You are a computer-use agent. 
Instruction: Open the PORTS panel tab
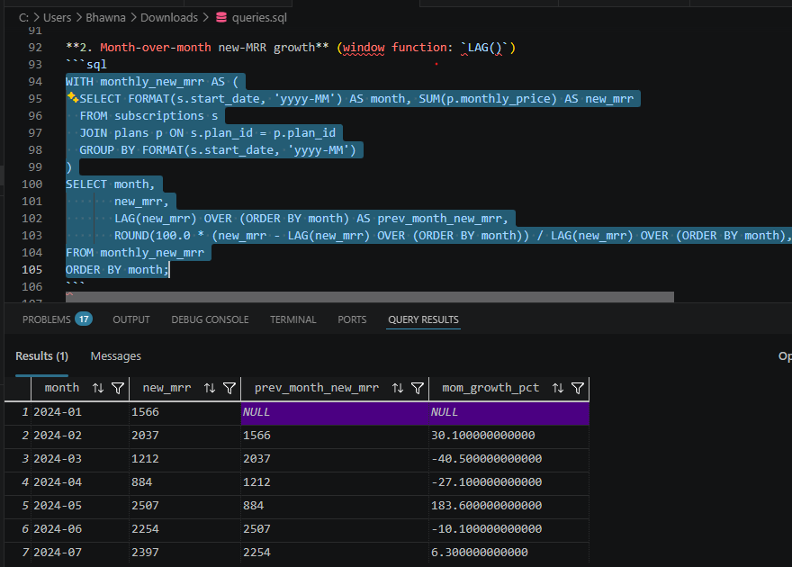click(x=352, y=319)
